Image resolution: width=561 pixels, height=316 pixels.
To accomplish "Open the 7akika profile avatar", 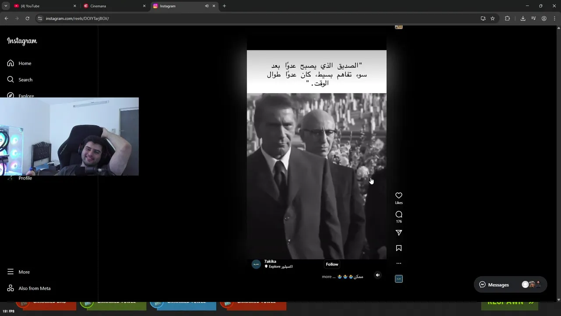I will point(256,264).
